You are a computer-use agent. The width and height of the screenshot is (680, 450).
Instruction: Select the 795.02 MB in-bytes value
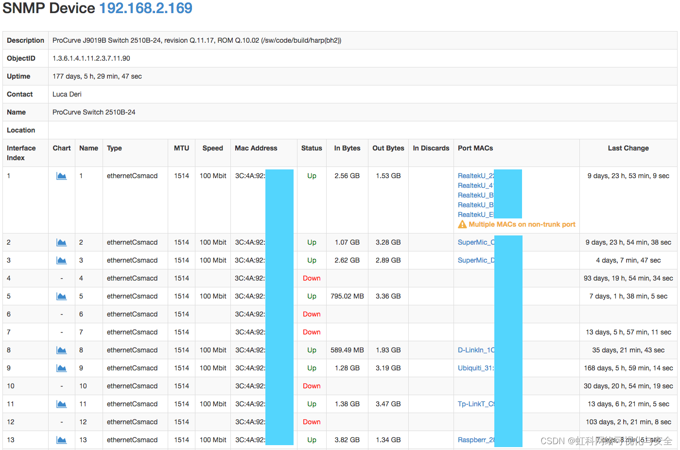347,296
